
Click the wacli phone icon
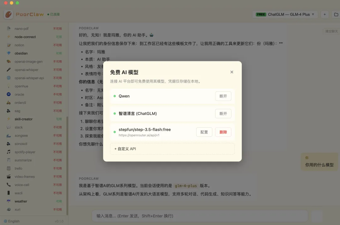(x=9, y=193)
